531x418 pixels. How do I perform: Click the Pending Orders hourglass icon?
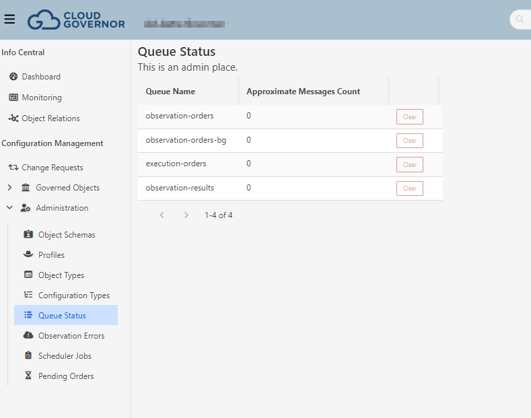28,376
